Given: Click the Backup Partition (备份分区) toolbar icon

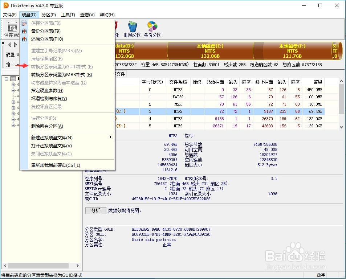Looking at the screenshot, I should (x=152, y=29).
